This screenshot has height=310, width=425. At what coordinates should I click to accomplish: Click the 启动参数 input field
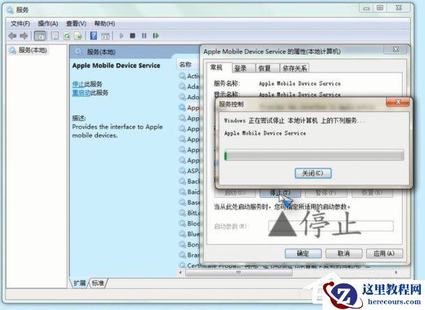pyautogui.click(x=331, y=226)
